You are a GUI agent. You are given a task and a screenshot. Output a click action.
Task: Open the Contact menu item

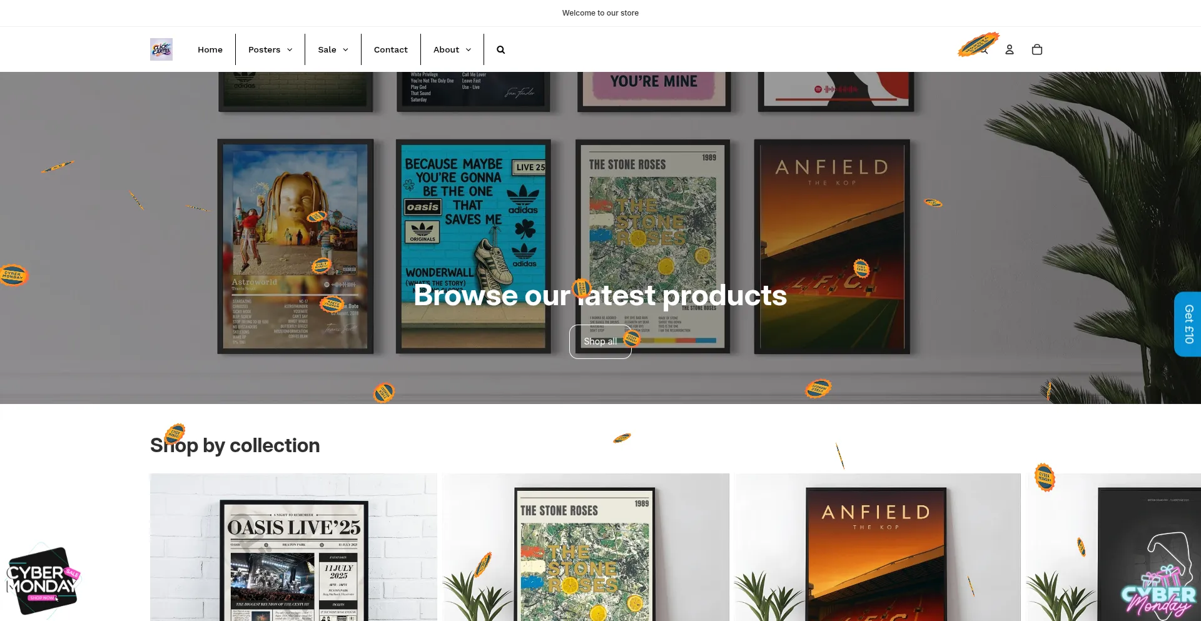point(390,49)
